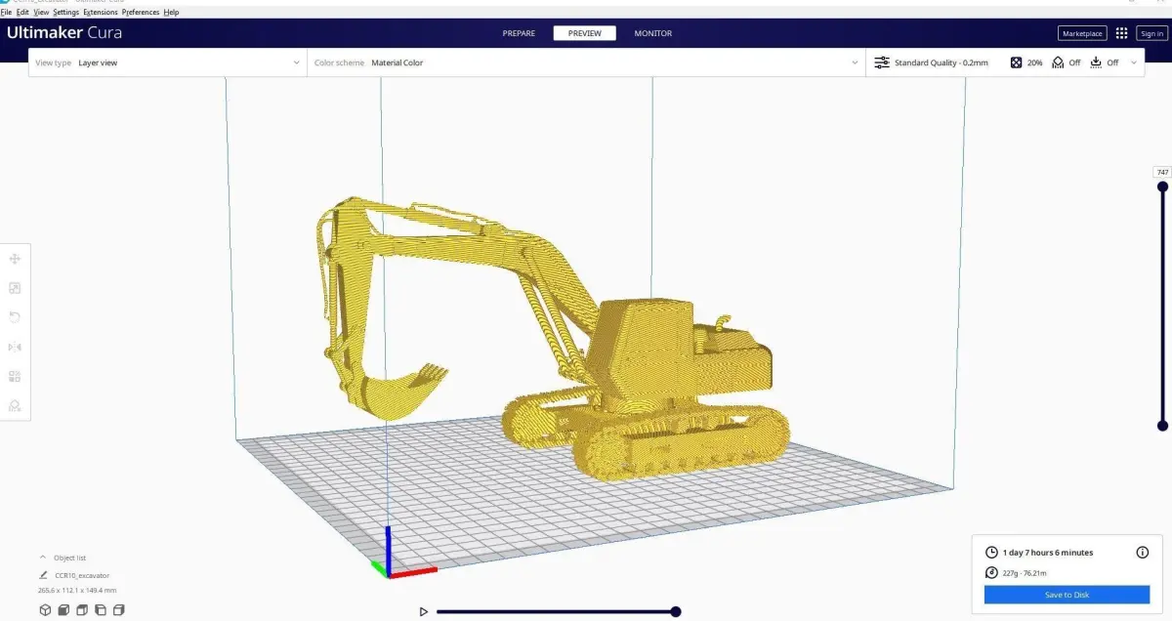This screenshot has height=621, width=1172.
Task: Open the Preferences menu
Action: click(x=141, y=13)
